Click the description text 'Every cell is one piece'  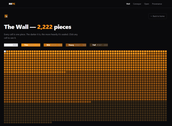click(15, 35)
